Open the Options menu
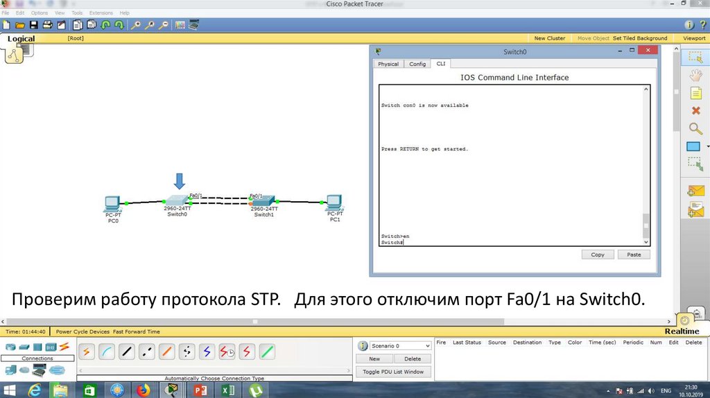 click(x=40, y=12)
